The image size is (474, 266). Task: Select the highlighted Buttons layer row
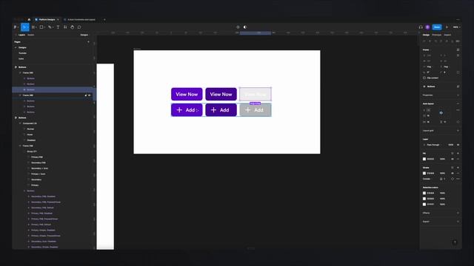53,89
